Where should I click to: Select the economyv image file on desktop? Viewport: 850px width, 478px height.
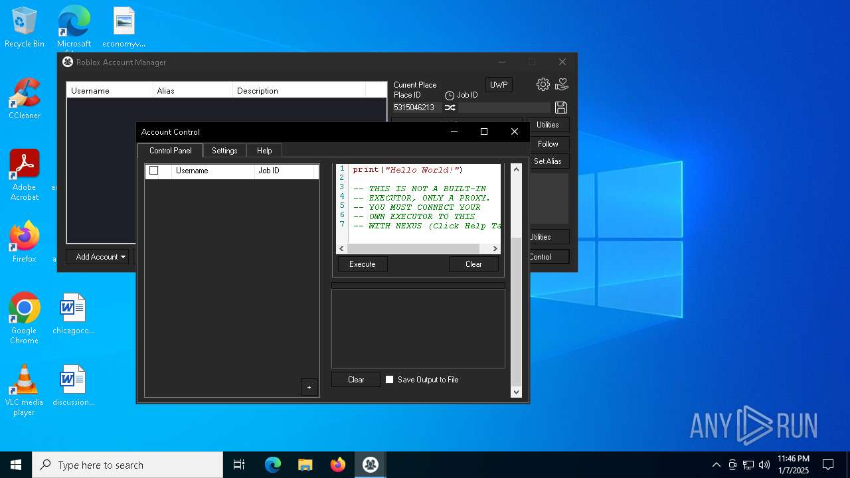pos(124,28)
